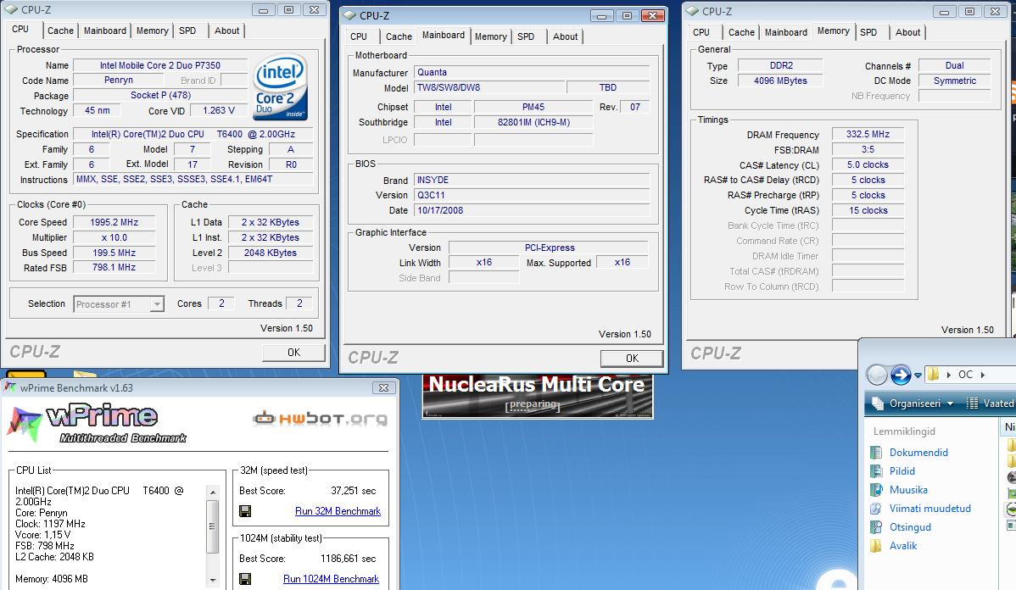Click the Name field Intel Mobile Core 2 Duo P7350

[160, 65]
